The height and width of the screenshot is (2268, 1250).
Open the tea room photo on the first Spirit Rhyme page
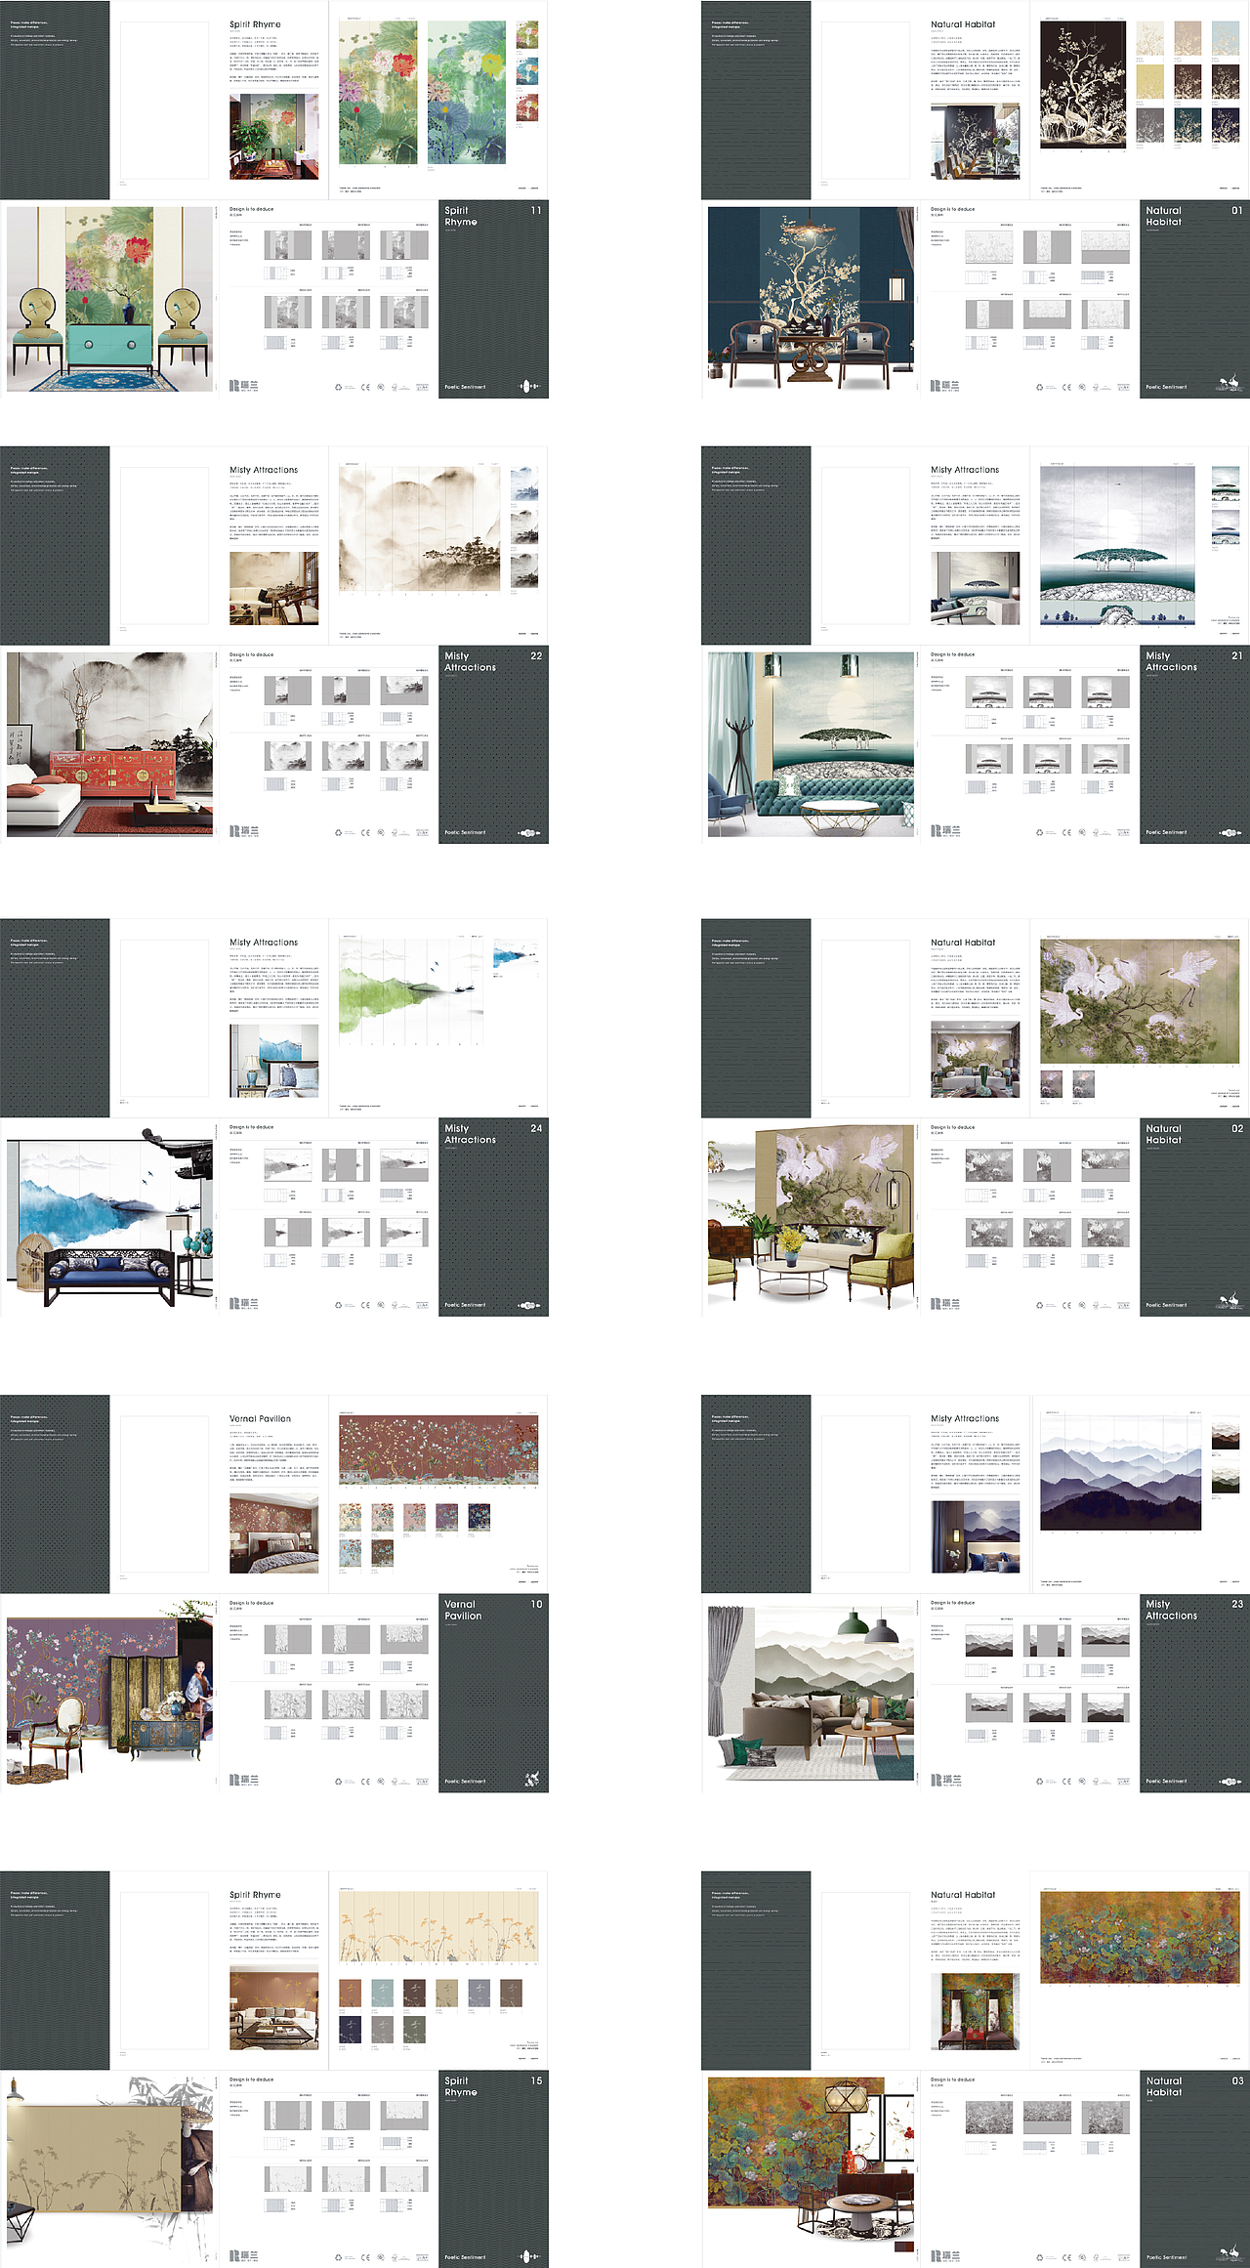click(x=273, y=137)
